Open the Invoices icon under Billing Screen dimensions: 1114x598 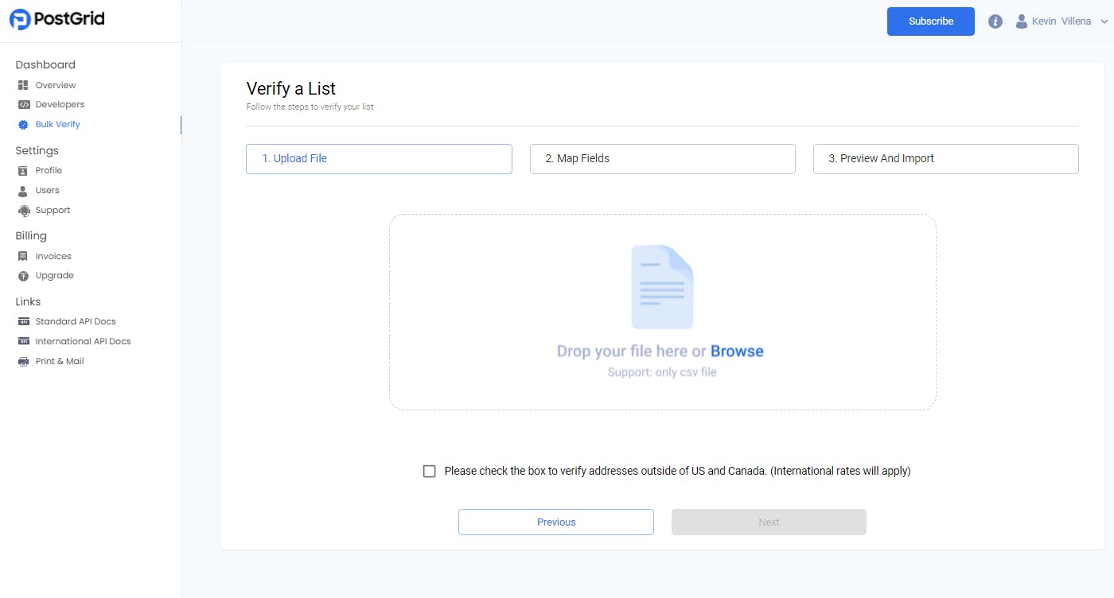pos(23,256)
